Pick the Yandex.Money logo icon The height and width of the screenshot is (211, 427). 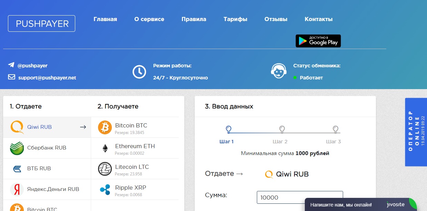(x=17, y=189)
